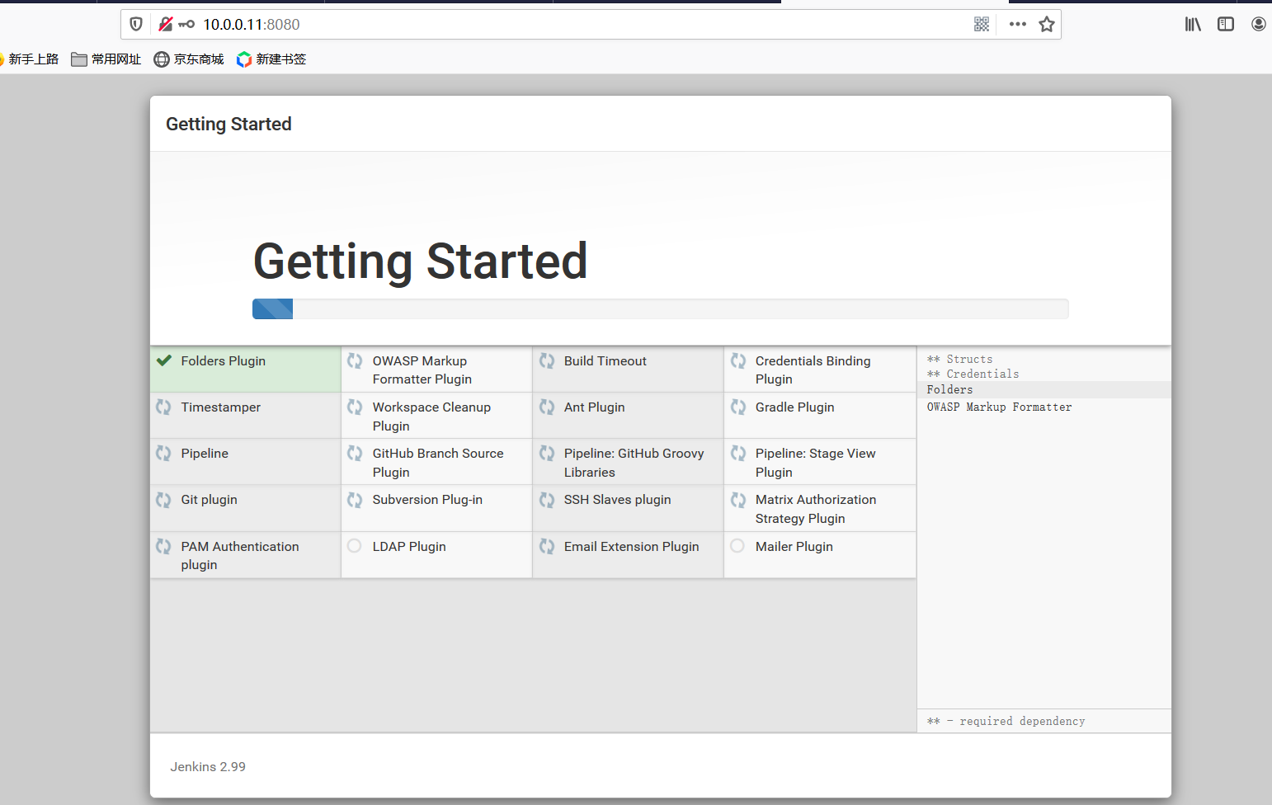Open the 新建书签 bookmark

point(271,59)
